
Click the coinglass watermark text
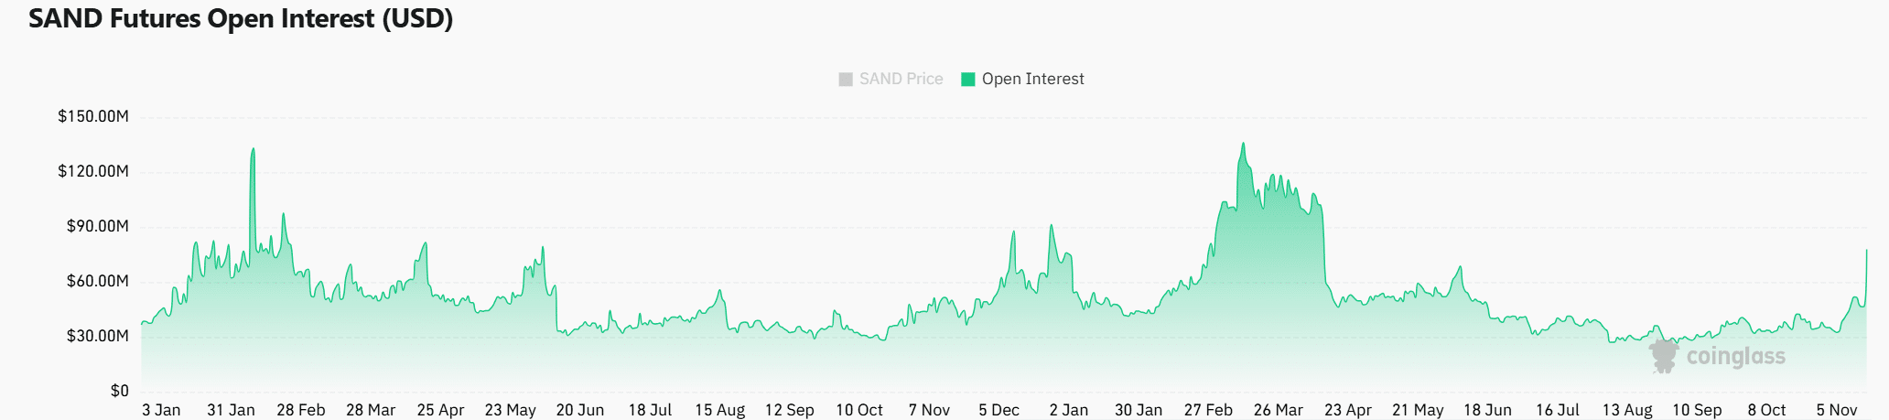click(x=1735, y=357)
